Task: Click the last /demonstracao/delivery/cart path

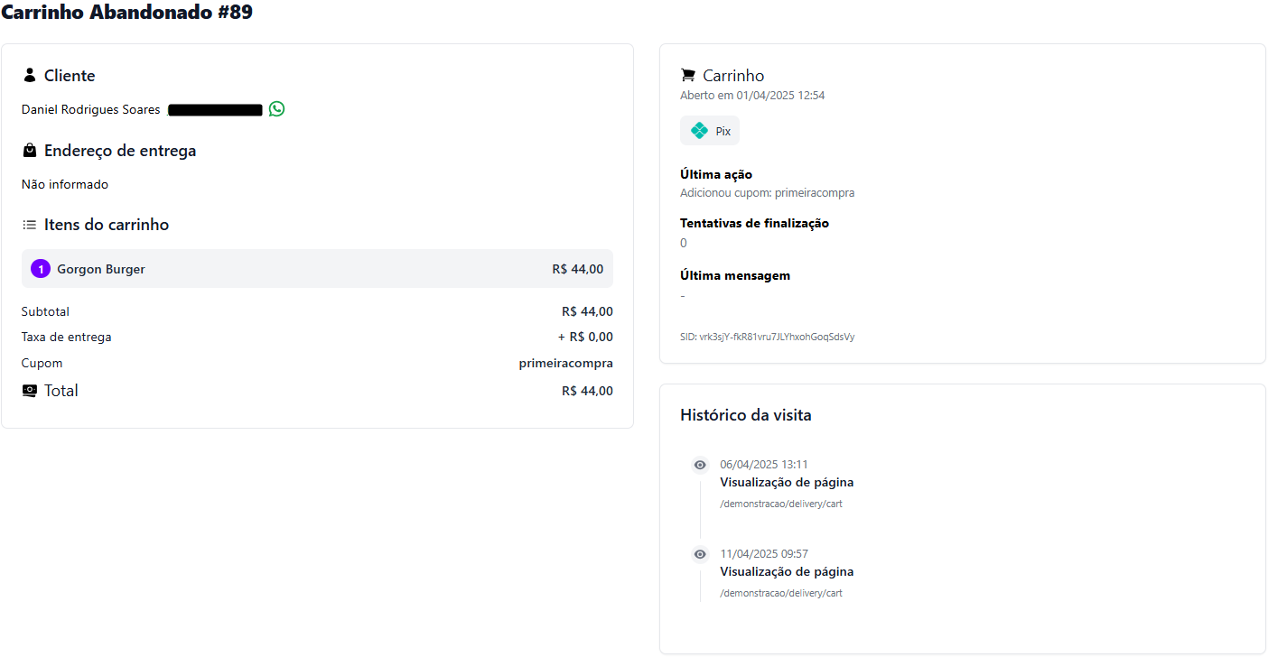Action: click(780, 593)
